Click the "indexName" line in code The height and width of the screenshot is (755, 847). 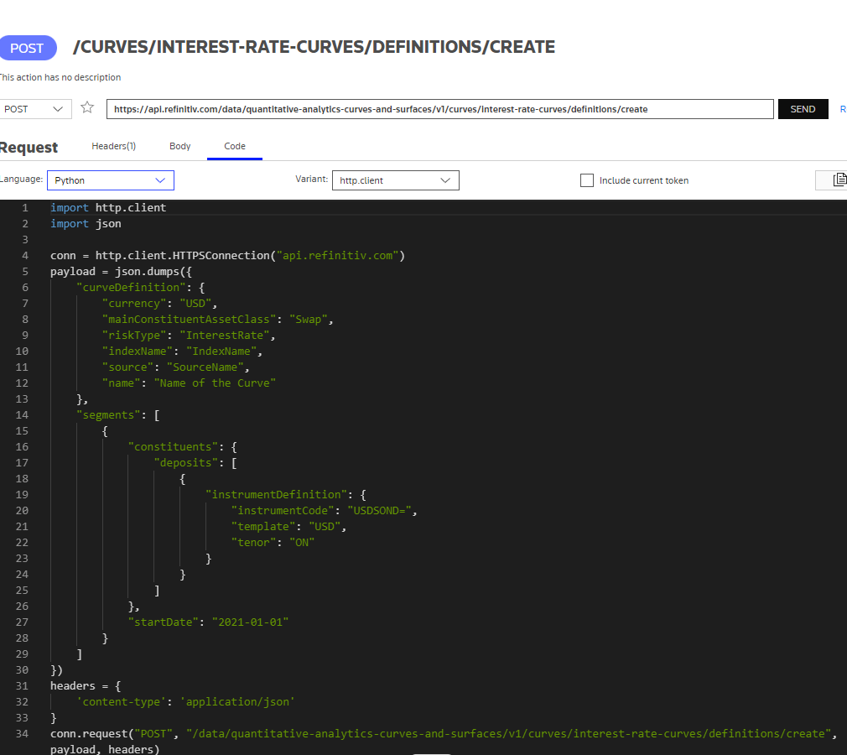(x=182, y=351)
